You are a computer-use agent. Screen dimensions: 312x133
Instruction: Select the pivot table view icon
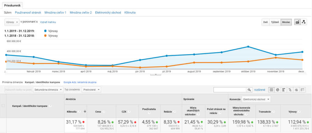pos(303,90)
